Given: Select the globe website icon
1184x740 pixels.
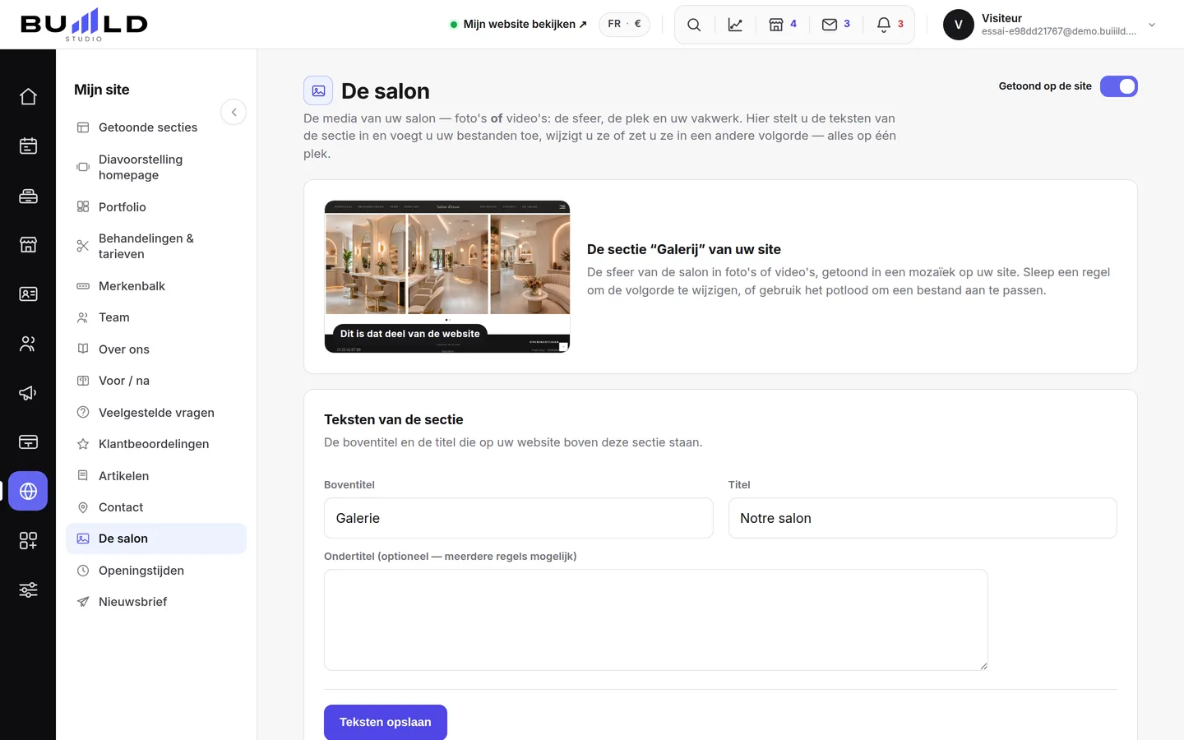Looking at the screenshot, I should coord(28,491).
